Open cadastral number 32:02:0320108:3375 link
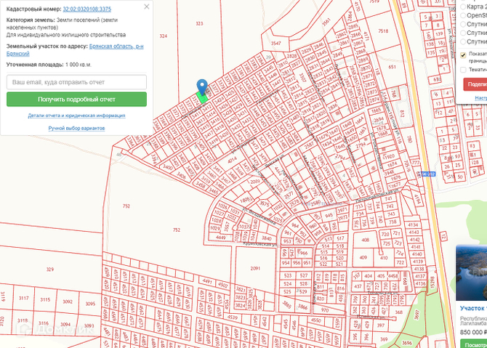The height and width of the screenshot is (348, 487). [x=87, y=9]
